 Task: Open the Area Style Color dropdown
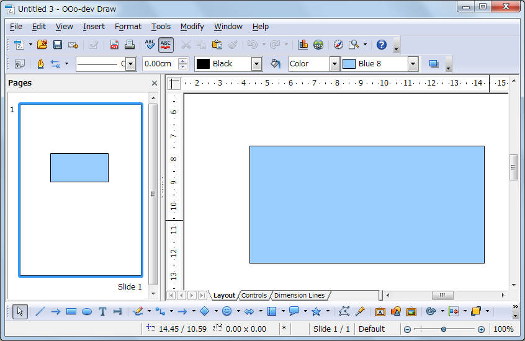[334, 64]
